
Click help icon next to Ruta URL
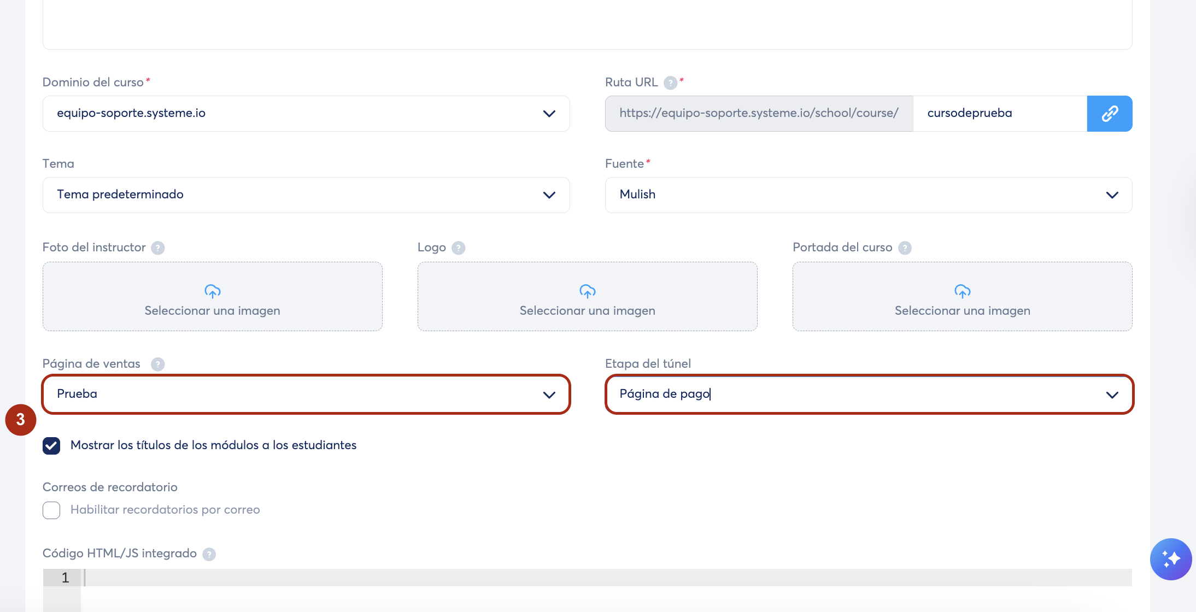pos(670,83)
